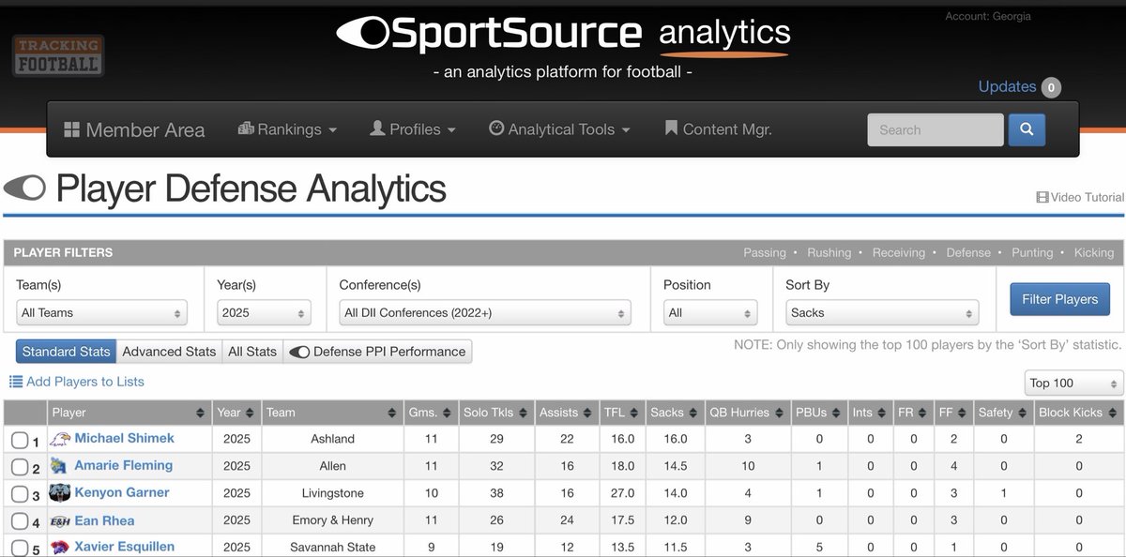This screenshot has width=1126, height=557.
Task: Open the Updates notification badge
Action: (1051, 87)
